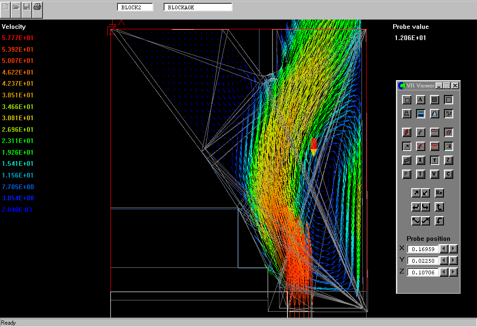Click the colored legend bars icon
477x327 pixels.
tap(448, 146)
